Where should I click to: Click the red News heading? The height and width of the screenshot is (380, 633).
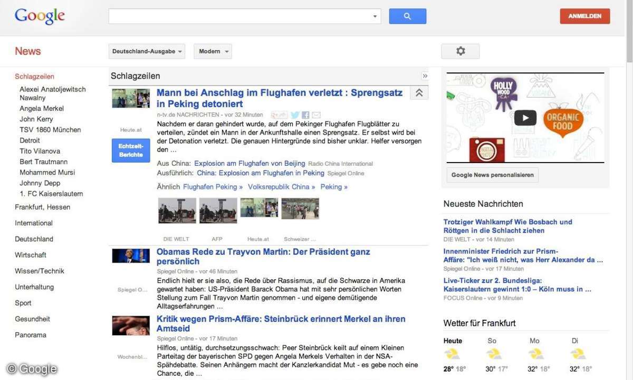click(x=27, y=51)
